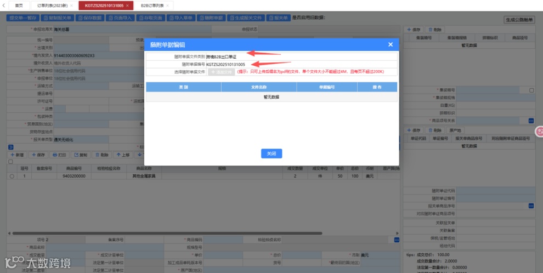Viewport: 543px width, 273px height.
Task: Click 导入草单 toolbar button
Action: [x=181, y=18]
